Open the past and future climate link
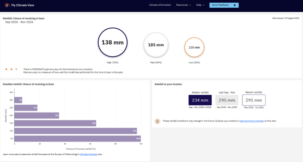 251,121
